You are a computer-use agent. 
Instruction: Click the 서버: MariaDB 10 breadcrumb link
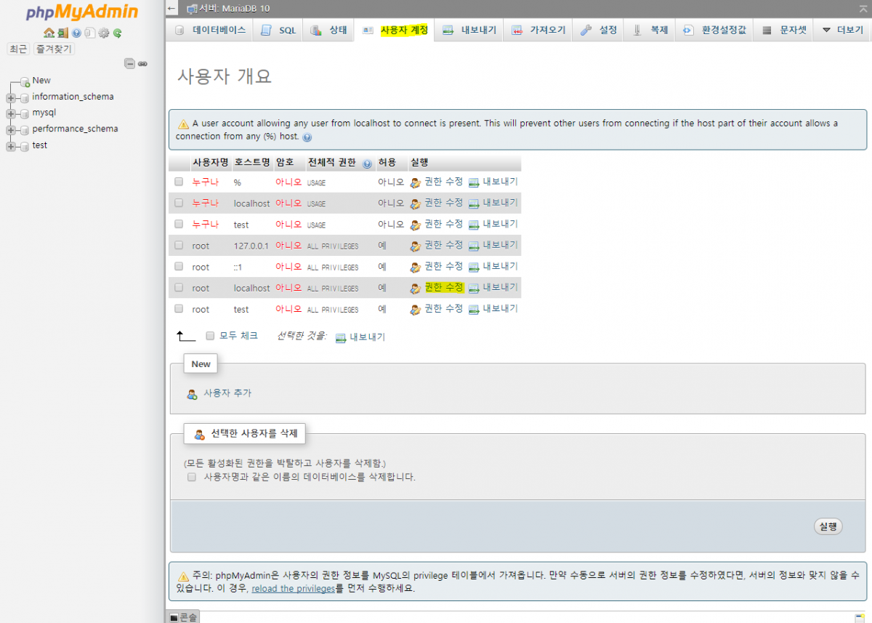coord(233,9)
